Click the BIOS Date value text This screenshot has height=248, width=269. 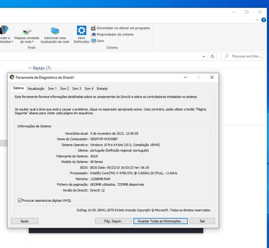119,168
